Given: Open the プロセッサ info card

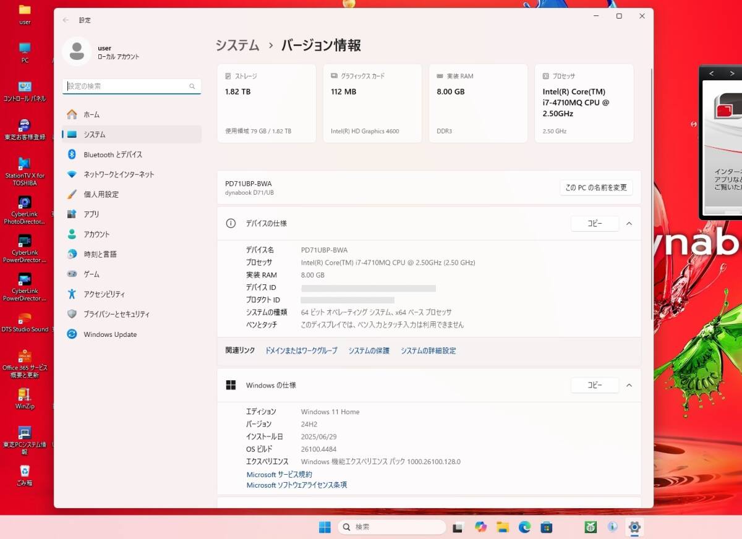Looking at the screenshot, I should point(584,103).
